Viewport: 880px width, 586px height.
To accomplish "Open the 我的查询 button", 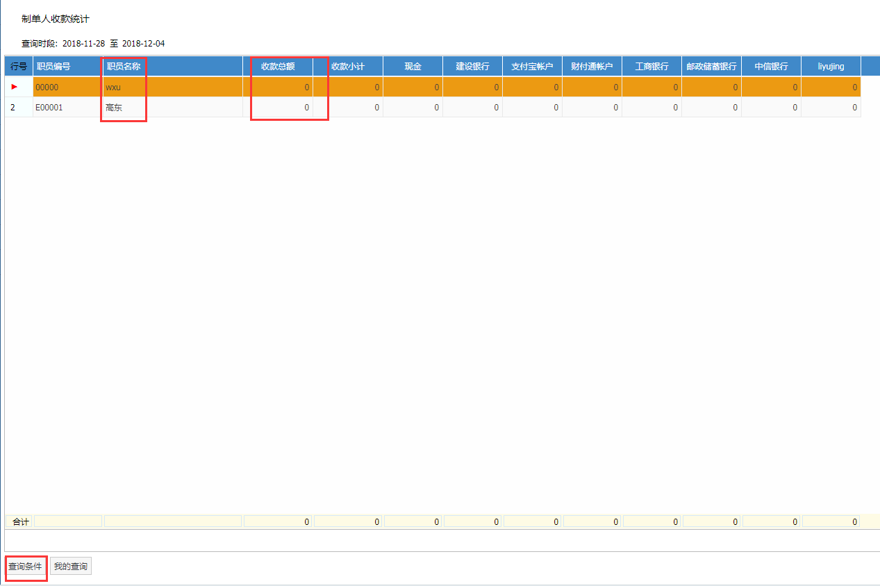I will (71, 567).
